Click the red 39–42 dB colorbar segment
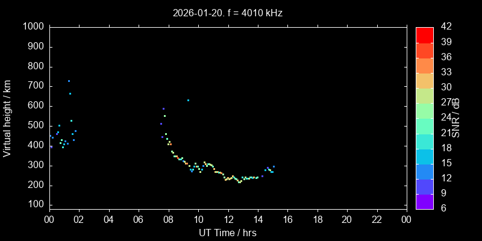Viewport: 482px width, 241px height. (424, 34)
